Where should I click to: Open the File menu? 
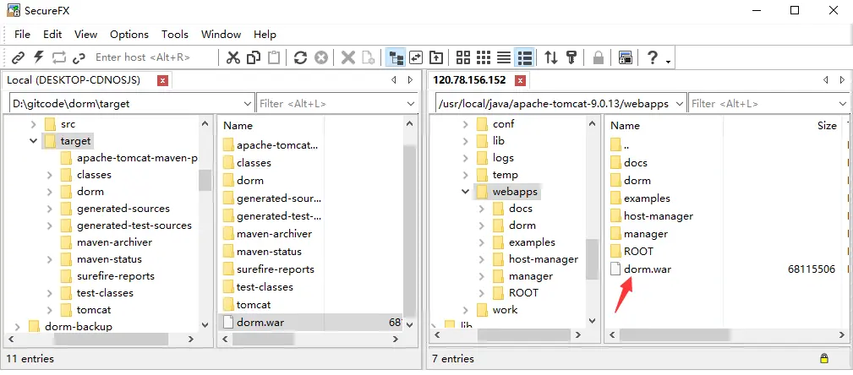[22, 35]
